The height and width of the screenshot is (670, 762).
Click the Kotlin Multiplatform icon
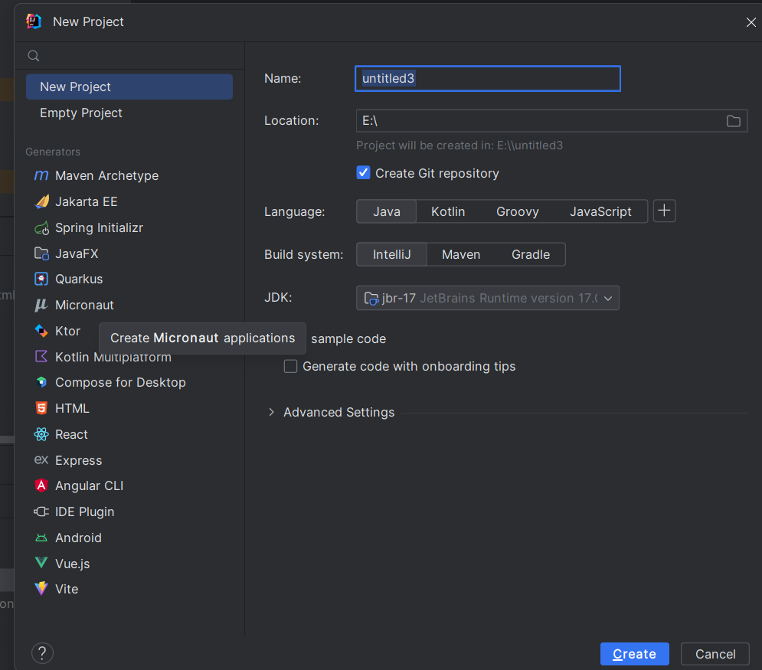pos(41,357)
